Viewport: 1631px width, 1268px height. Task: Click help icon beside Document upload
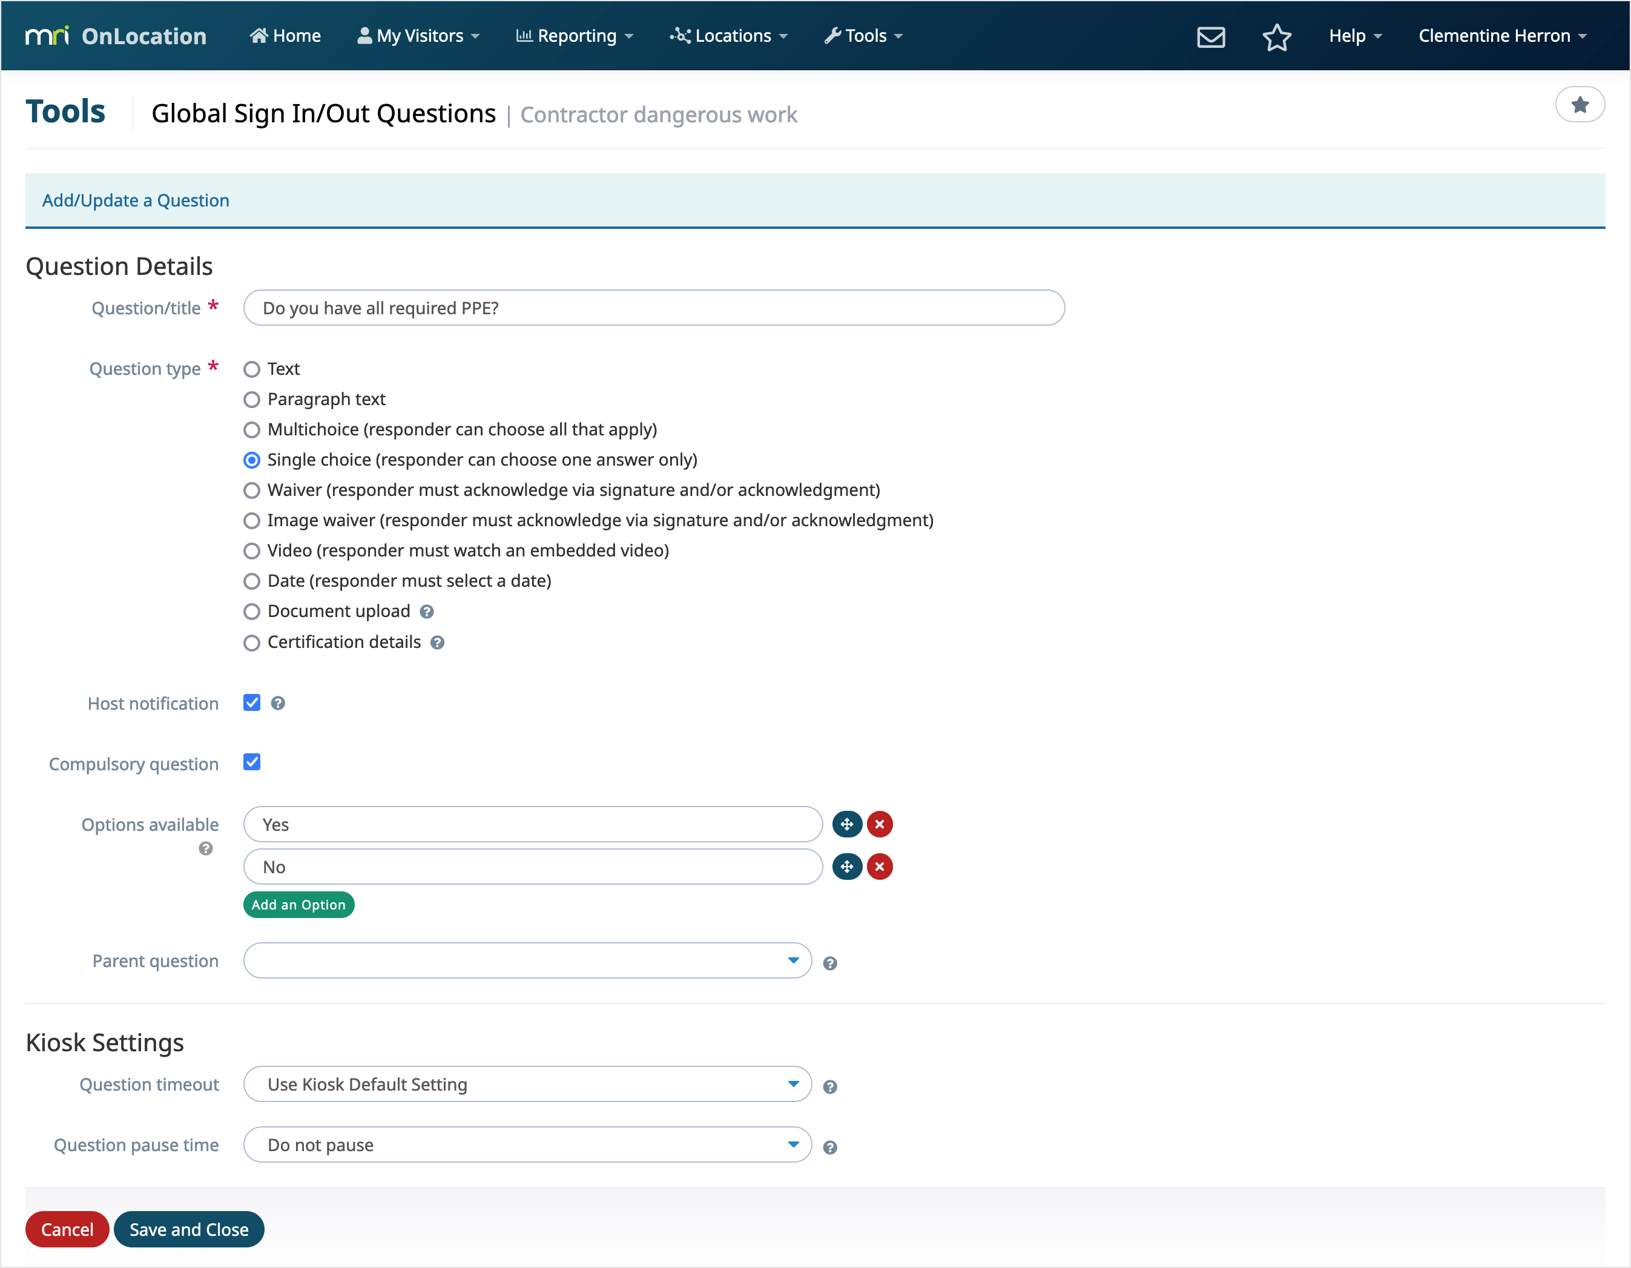pos(427,612)
